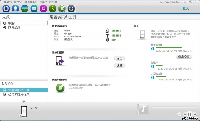This screenshot has height=121, width=200.
Task: Open the 檔案(F) menu
Action: 7,2
